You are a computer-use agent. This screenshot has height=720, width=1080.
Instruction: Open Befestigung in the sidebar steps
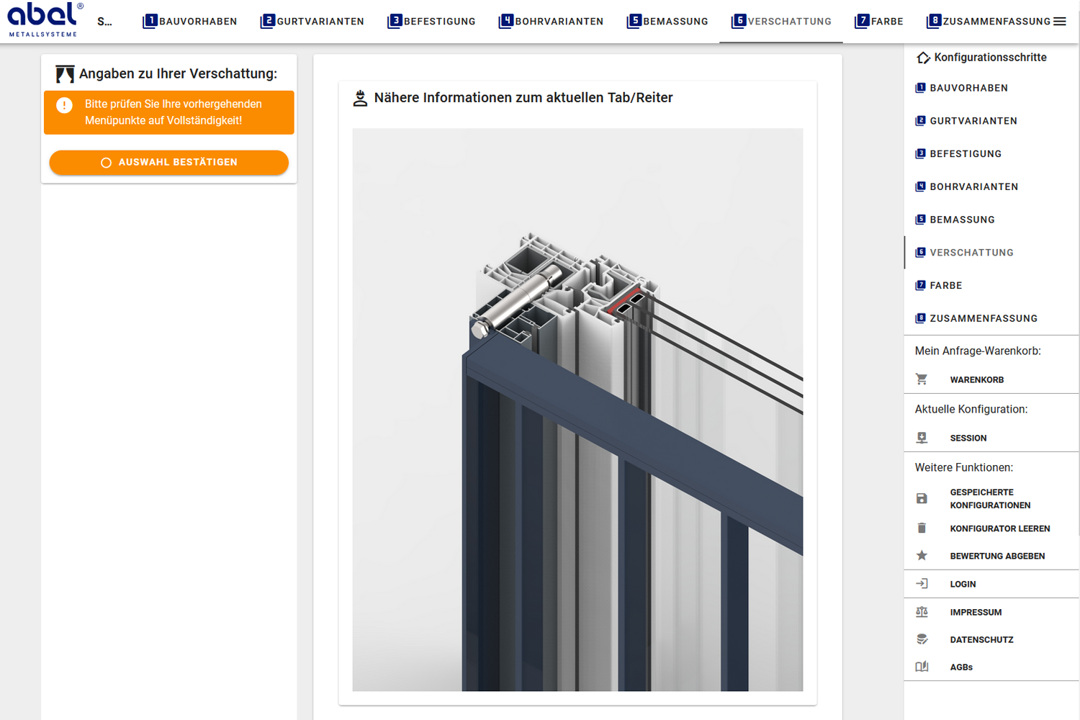coord(991,154)
